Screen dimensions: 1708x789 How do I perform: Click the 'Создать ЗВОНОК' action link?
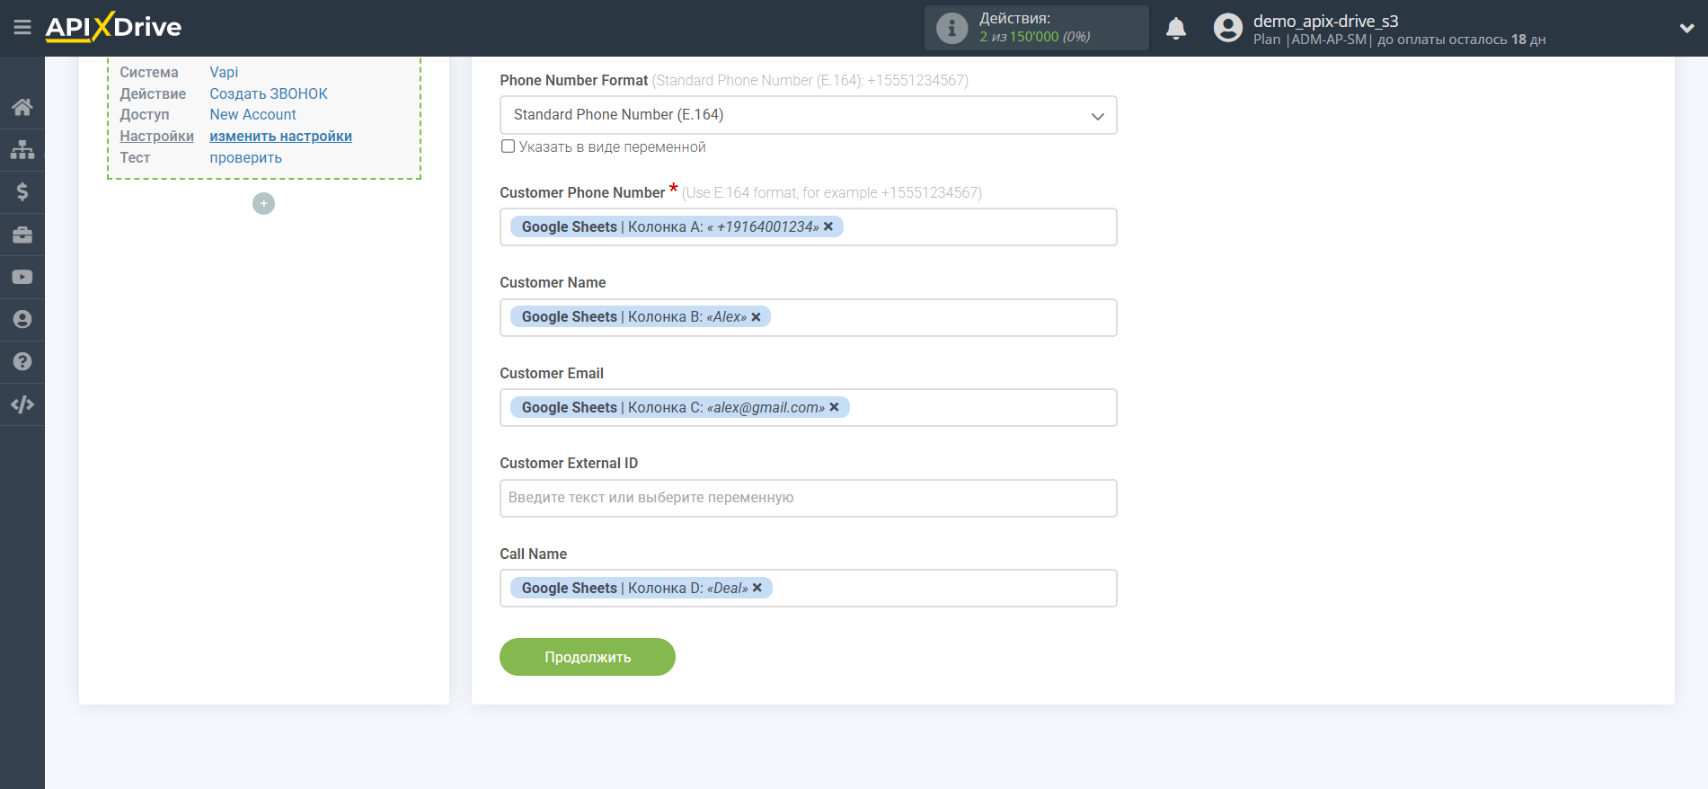269,93
